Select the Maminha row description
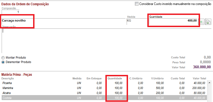This screenshot has height=102, width=213. [x=8, y=88]
